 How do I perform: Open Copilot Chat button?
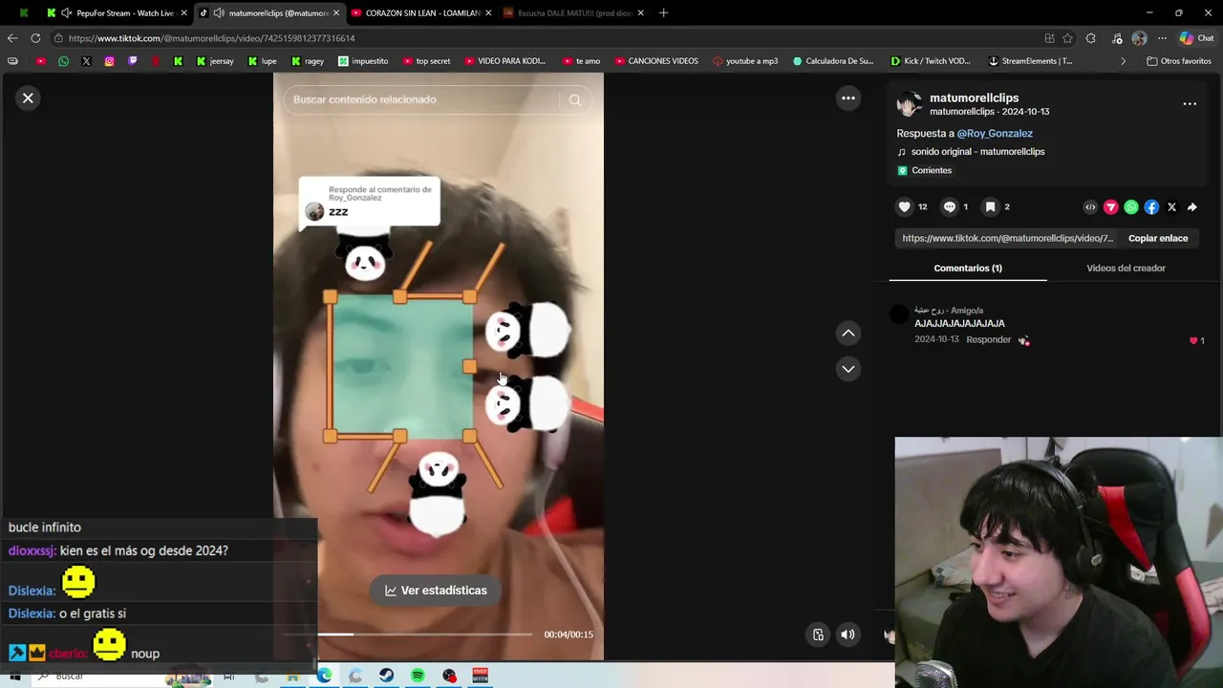pos(1196,38)
